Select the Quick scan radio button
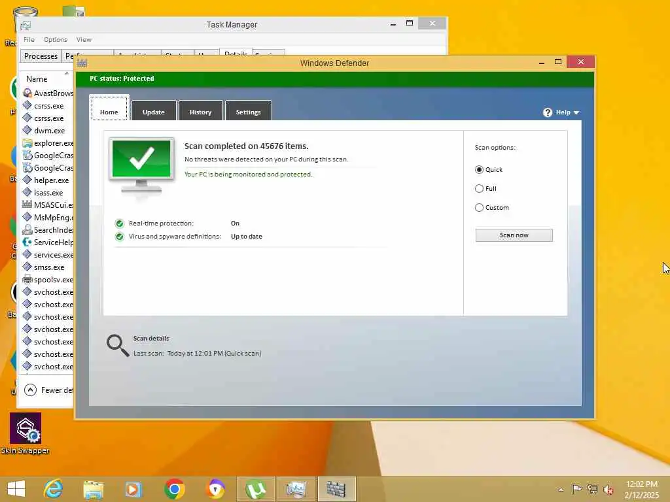Screen dimensions: 670x502 (479, 169)
